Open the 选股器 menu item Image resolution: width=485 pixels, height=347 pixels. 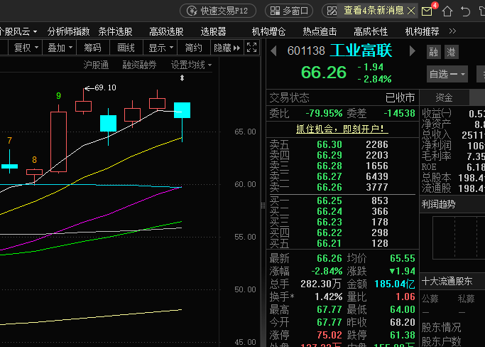point(214,31)
